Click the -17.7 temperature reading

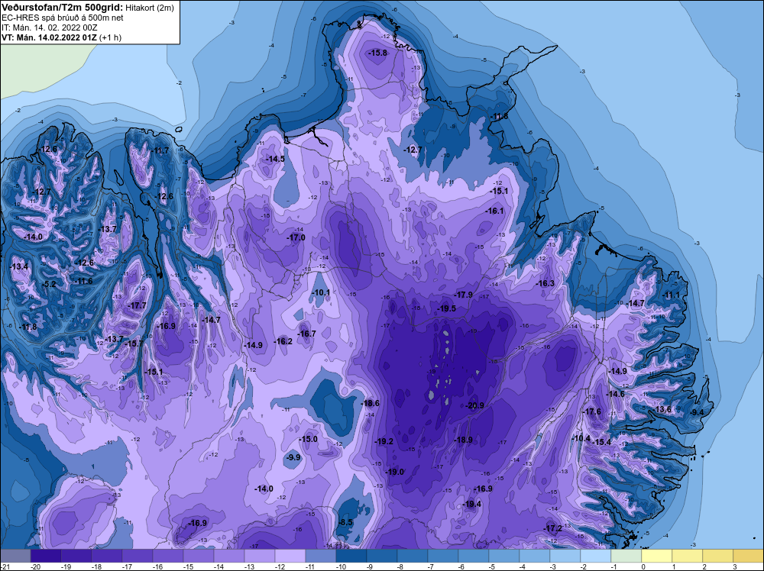point(137,305)
